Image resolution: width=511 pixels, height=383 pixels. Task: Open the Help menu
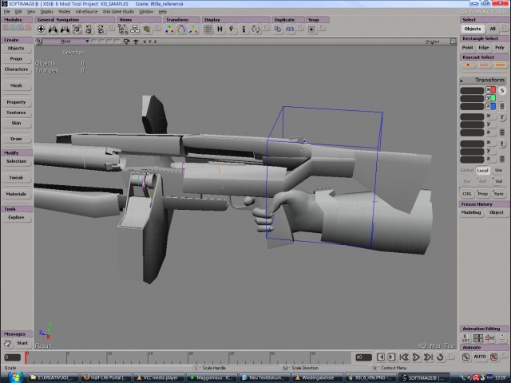(x=163, y=12)
